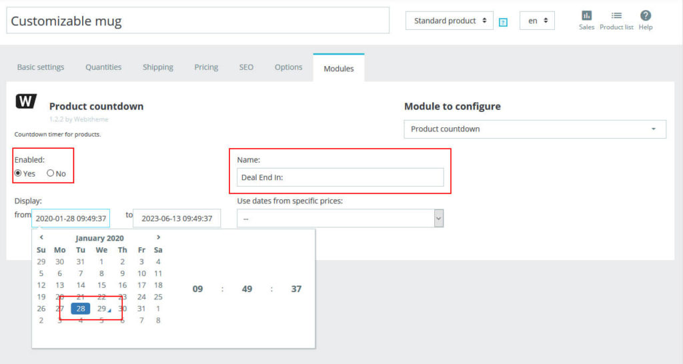683x364 pixels.
Task: Go to previous month in calendar
Action: coord(41,237)
